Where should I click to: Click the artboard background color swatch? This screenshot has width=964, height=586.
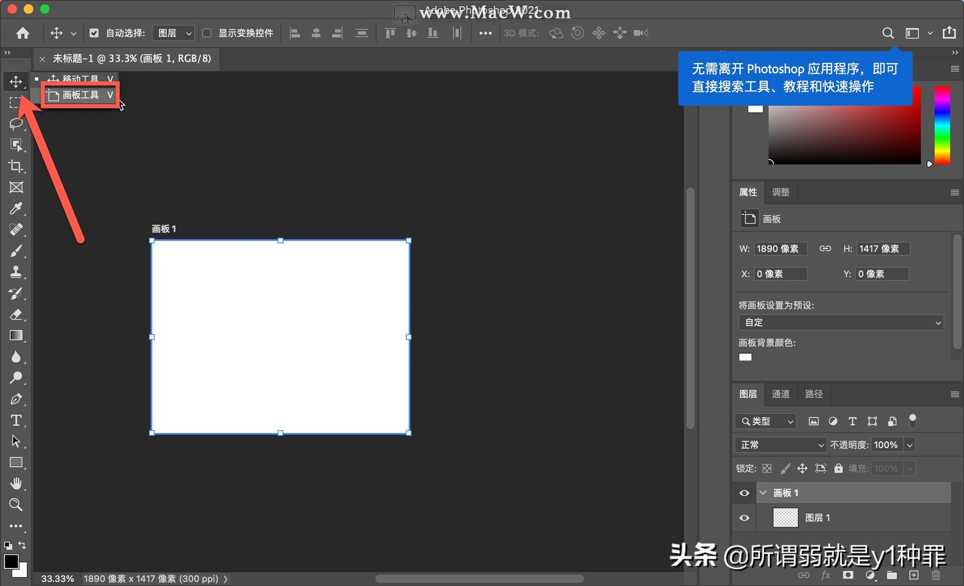(x=745, y=357)
